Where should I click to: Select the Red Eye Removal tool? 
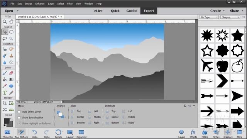pos(5,49)
